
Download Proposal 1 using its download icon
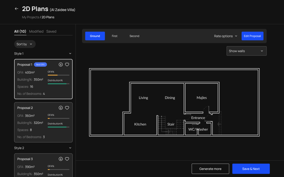click(61, 64)
